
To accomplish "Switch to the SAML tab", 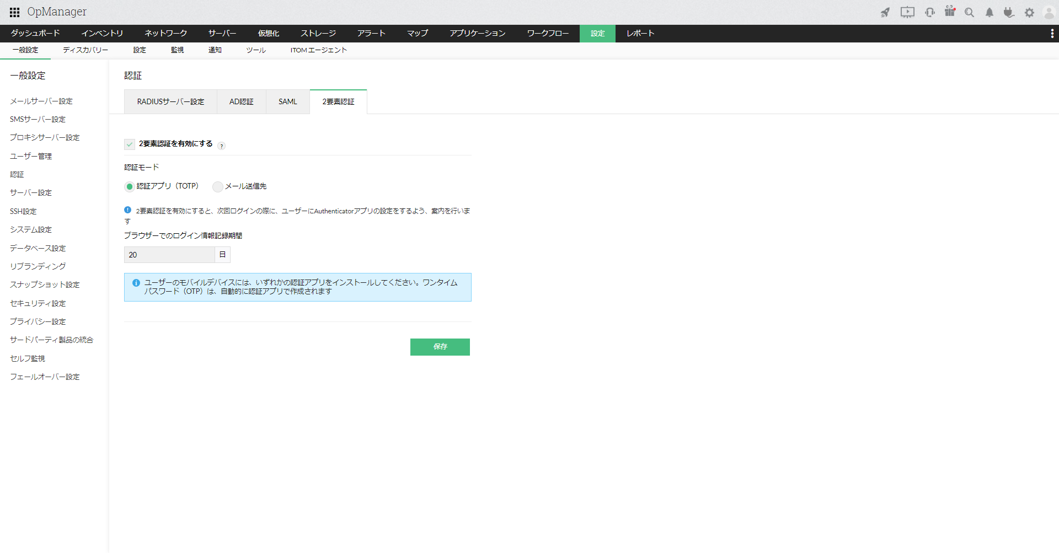I will pyautogui.click(x=287, y=101).
